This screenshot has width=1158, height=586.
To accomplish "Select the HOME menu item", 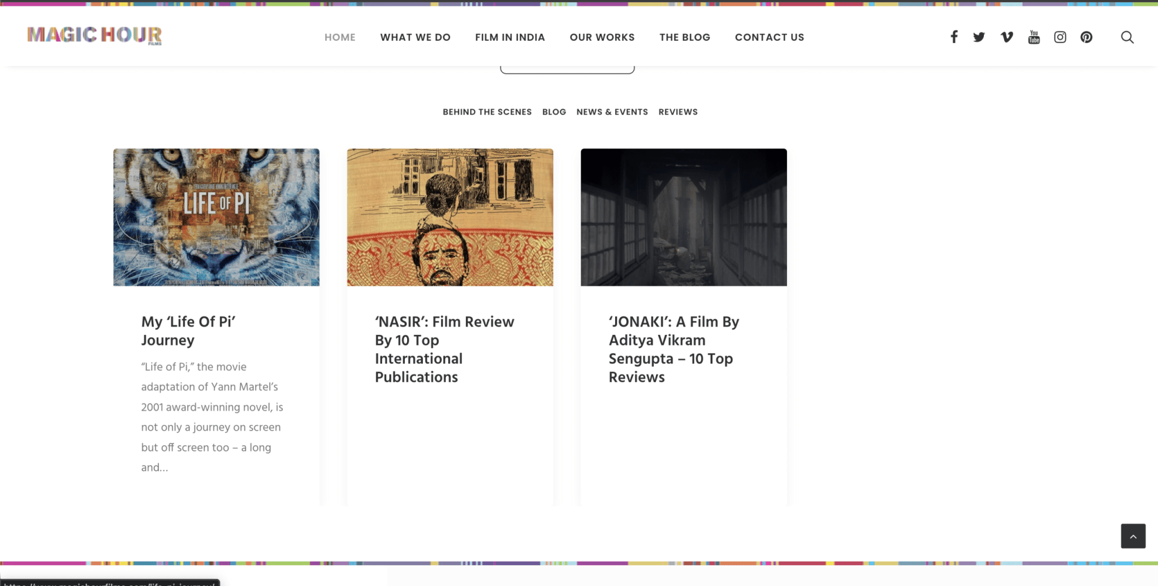I will [x=340, y=37].
